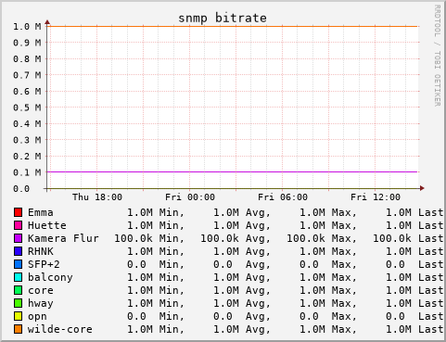Select the green core legend swatch
This screenshot has width=446, height=342.
point(19,290)
